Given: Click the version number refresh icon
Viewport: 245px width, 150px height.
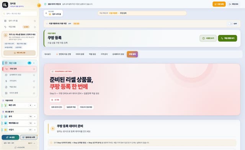Looking at the screenshot, I should pos(15,147).
